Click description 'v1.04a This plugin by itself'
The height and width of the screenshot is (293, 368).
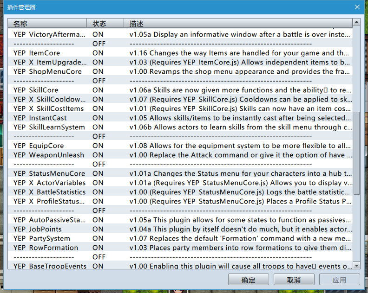click(x=241, y=229)
